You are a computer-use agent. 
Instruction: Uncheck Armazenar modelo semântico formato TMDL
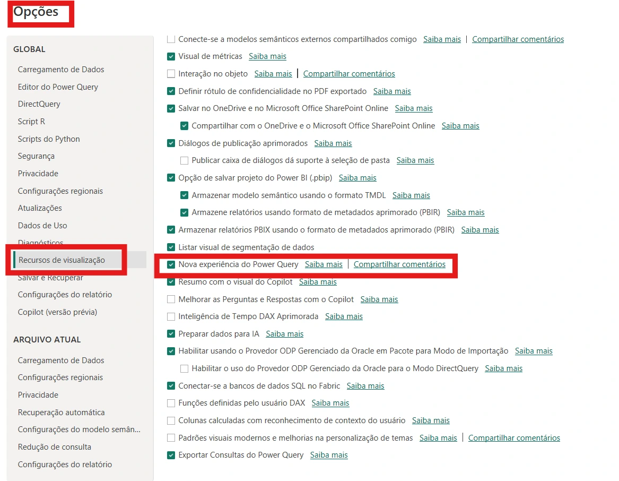point(184,195)
